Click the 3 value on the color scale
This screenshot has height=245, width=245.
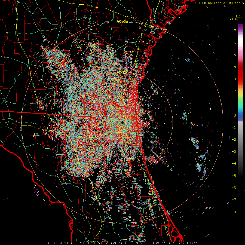(x=235, y=79)
